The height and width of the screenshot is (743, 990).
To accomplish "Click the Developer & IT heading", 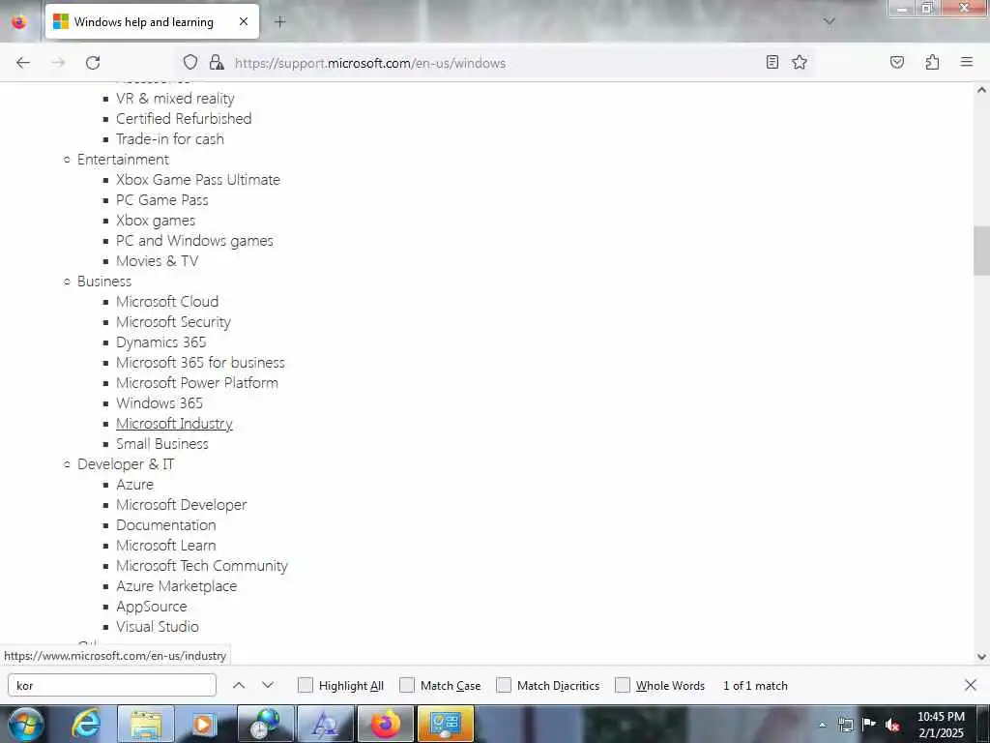I will click(125, 464).
